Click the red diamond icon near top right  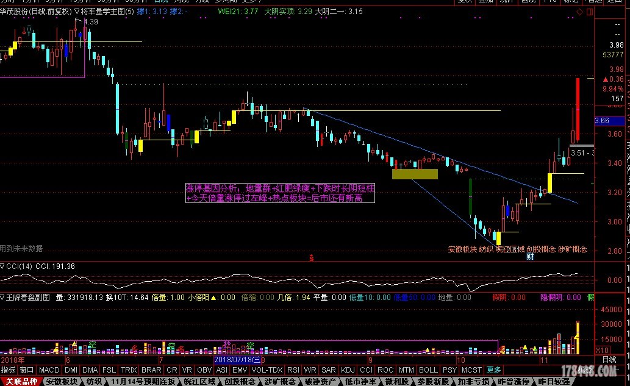tap(579, 12)
